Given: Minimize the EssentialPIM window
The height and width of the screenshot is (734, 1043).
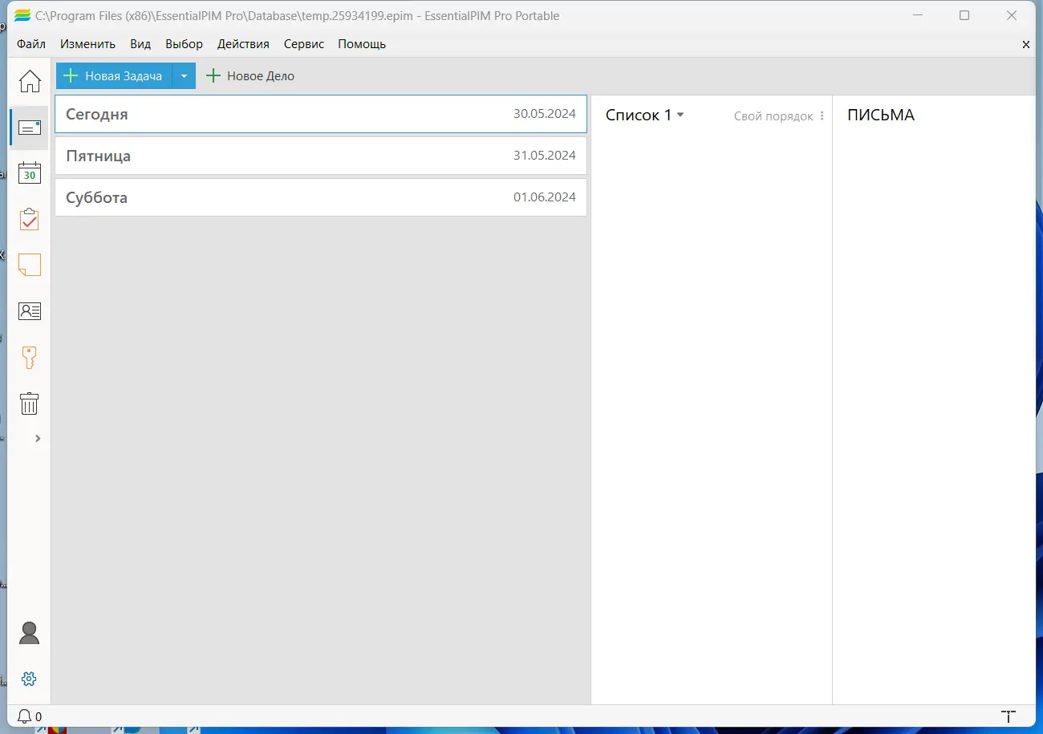Looking at the screenshot, I should tap(918, 16).
